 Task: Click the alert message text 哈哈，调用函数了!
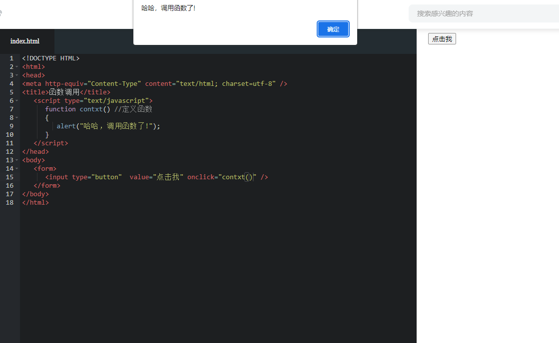point(167,8)
